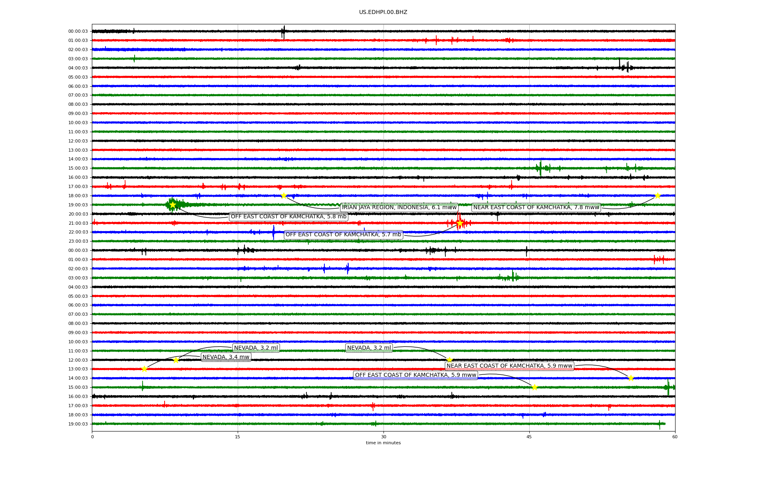Click the 'time in minutes' axis label

tap(383, 443)
